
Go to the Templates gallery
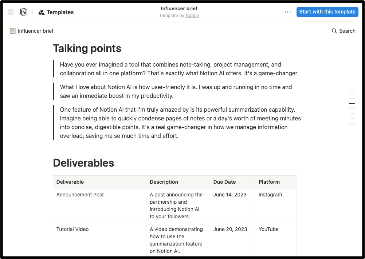coord(60,12)
